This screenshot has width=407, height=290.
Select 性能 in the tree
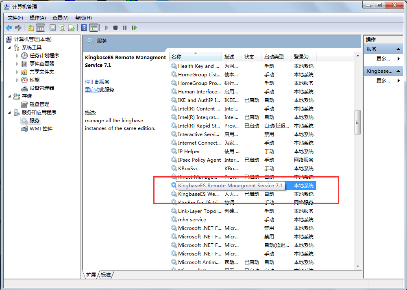[x=35, y=80]
